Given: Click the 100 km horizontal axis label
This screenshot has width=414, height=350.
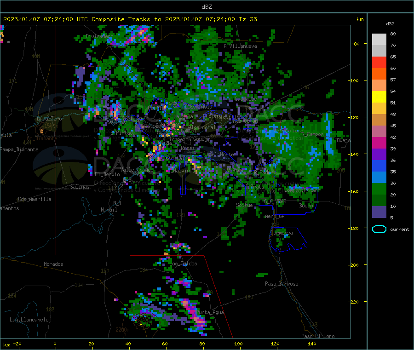Looking at the screenshot, I should click(x=238, y=344).
